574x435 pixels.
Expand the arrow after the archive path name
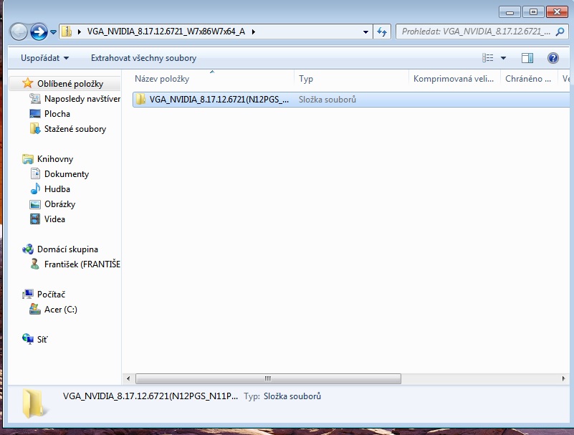[254, 32]
